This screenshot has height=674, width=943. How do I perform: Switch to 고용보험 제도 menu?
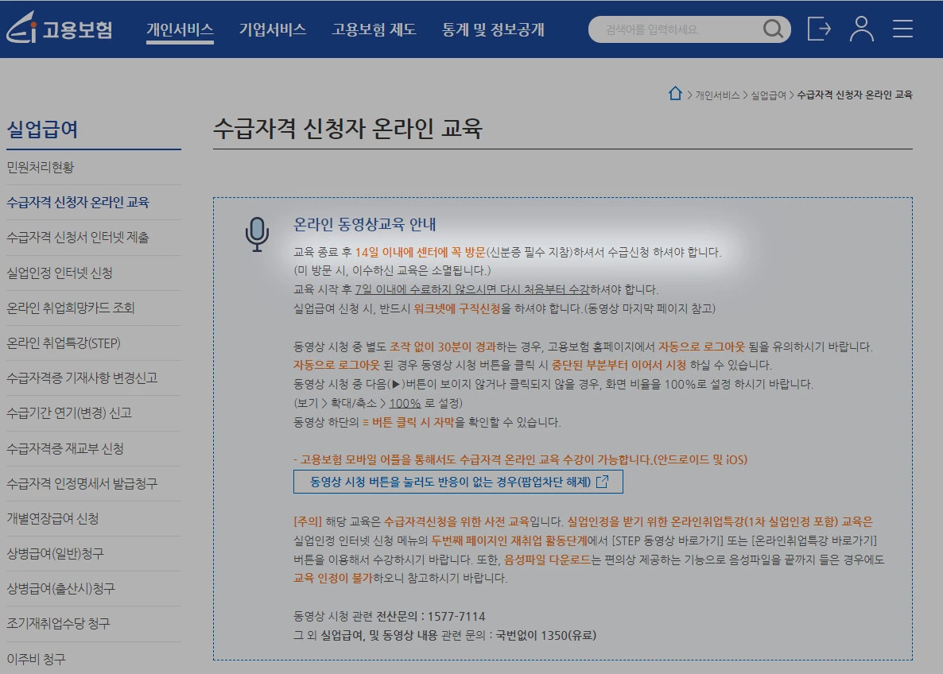(374, 29)
